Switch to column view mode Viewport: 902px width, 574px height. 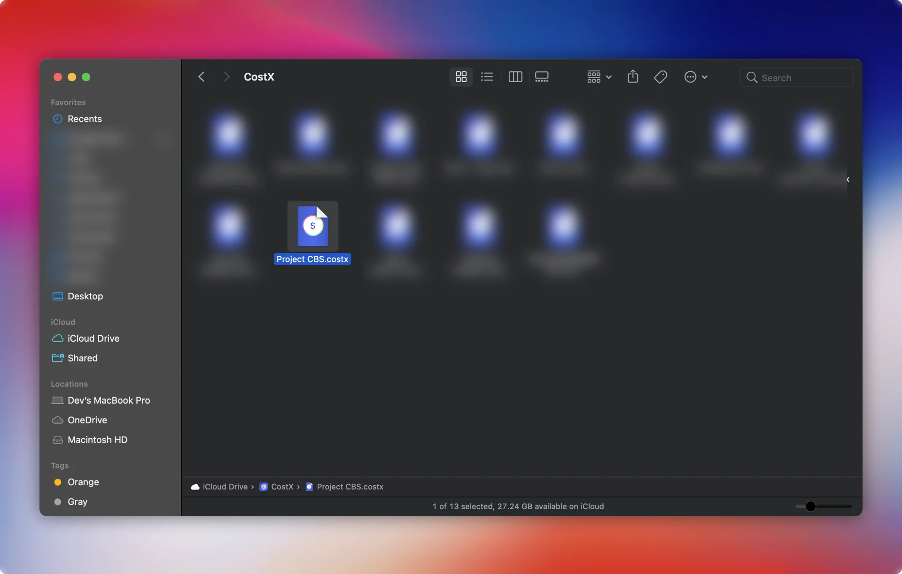point(515,77)
